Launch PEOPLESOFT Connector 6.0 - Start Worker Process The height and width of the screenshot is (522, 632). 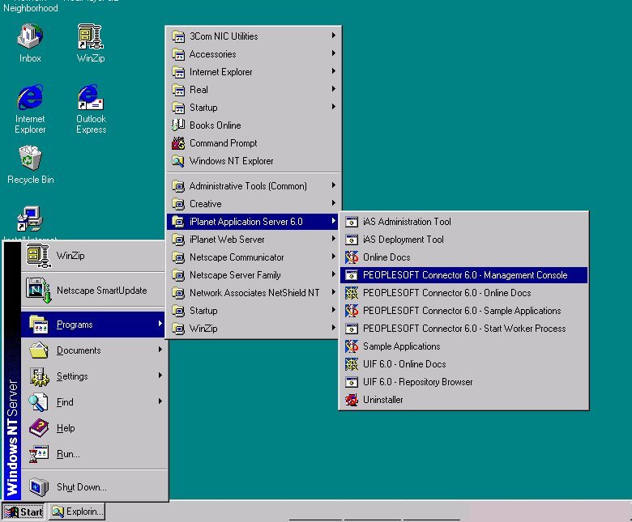tap(463, 329)
